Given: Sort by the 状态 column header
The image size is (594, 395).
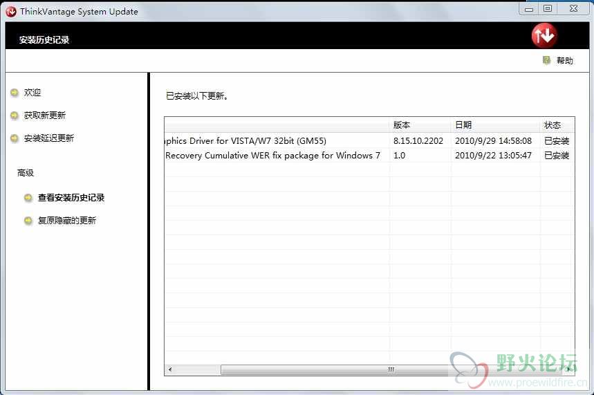Looking at the screenshot, I should point(556,125).
